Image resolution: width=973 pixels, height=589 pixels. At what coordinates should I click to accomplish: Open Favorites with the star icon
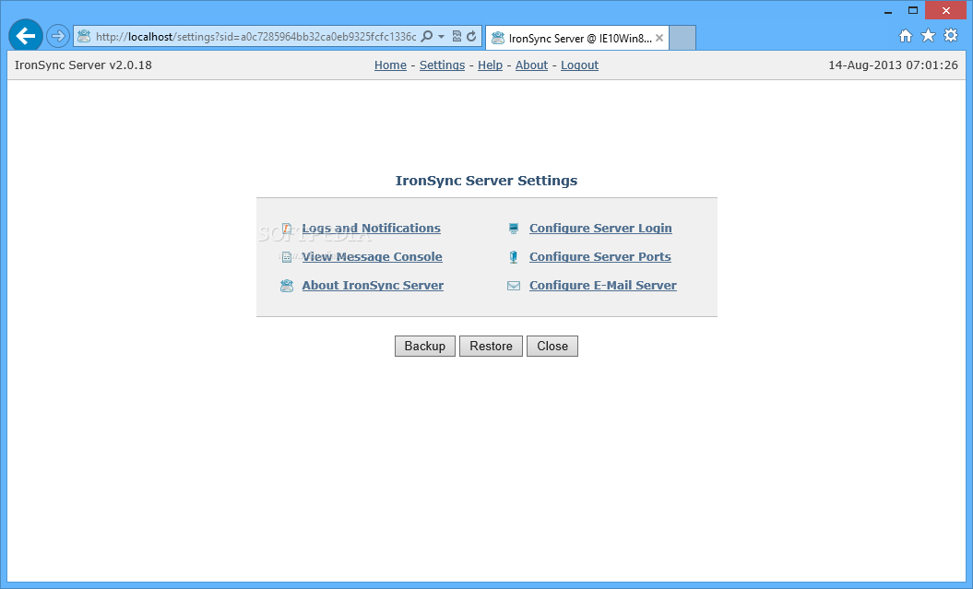coord(928,35)
